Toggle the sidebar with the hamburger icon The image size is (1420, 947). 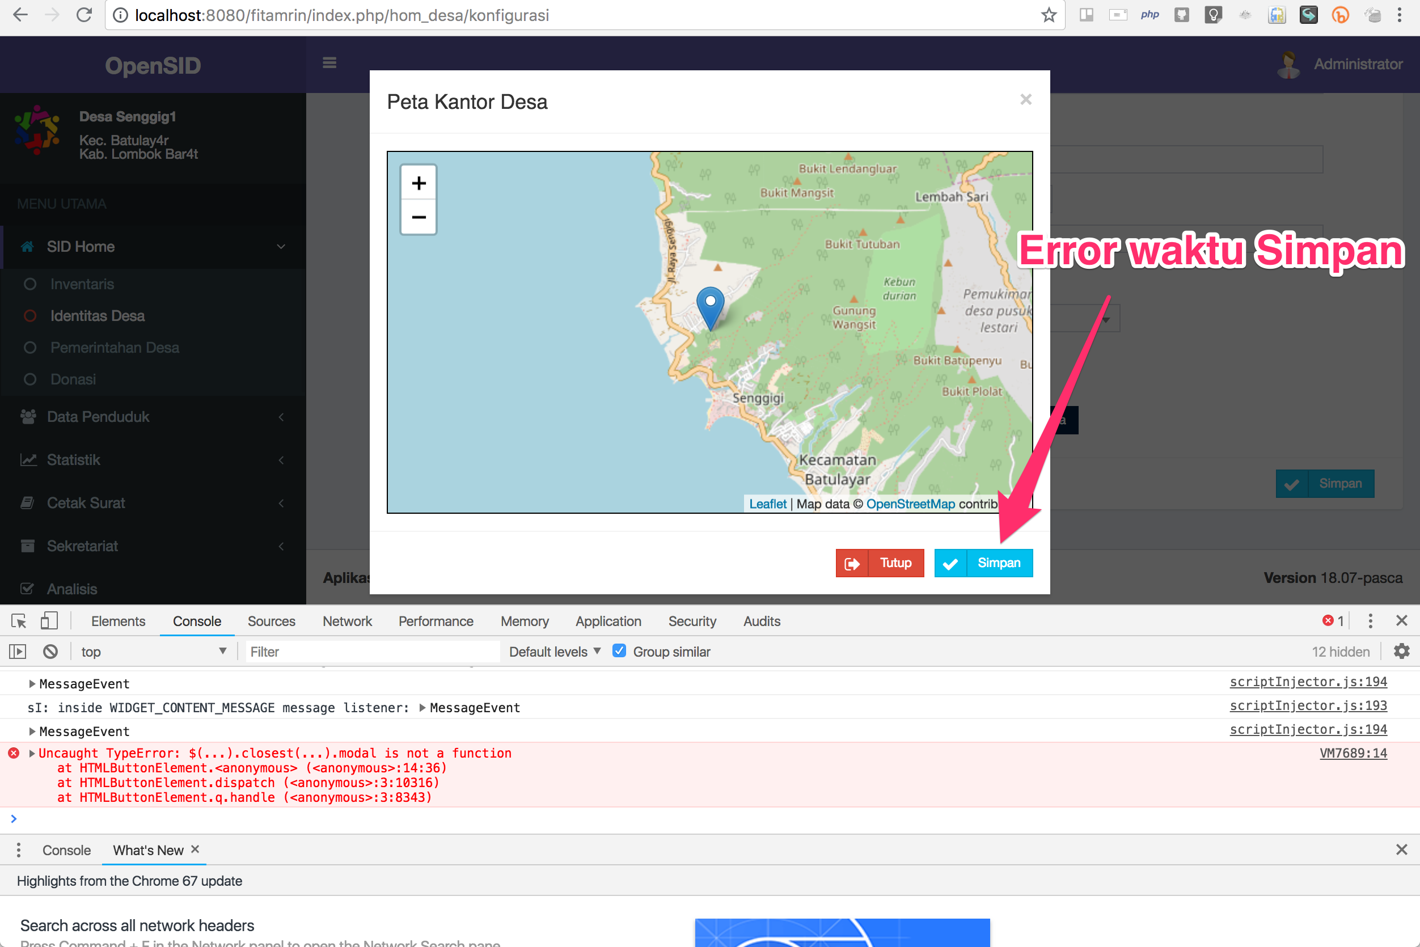(x=329, y=63)
